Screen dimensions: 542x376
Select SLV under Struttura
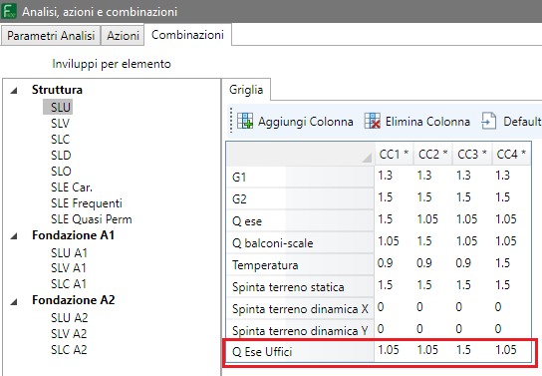pyautogui.click(x=60, y=123)
